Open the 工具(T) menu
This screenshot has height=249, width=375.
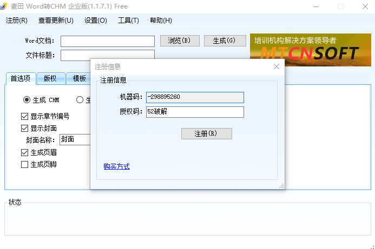pyautogui.click(x=128, y=21)
